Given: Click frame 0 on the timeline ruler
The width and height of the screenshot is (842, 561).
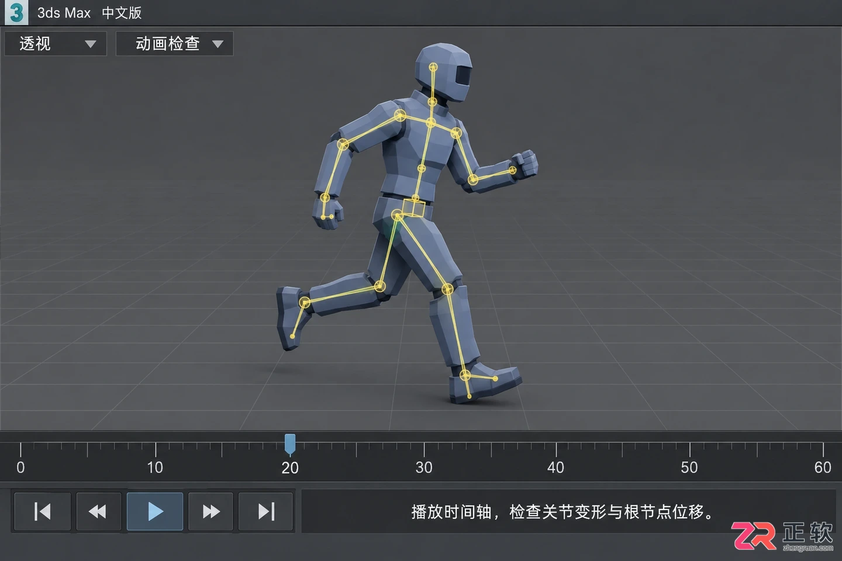Looking at the screenshot, I should point(20,467).
